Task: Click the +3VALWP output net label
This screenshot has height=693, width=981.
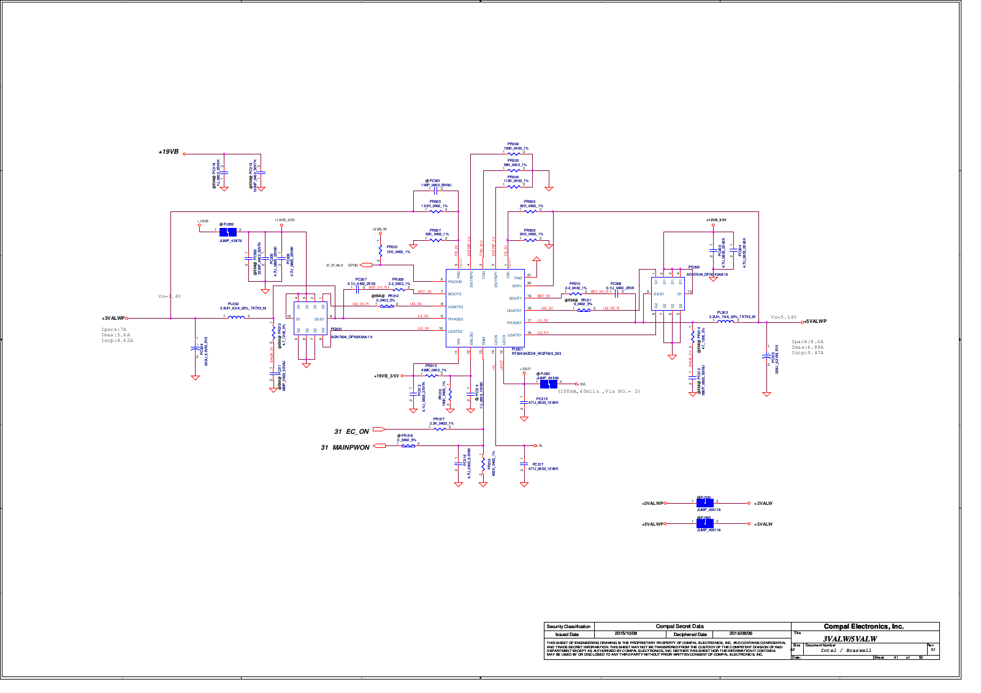Action: tap(113, 319)
